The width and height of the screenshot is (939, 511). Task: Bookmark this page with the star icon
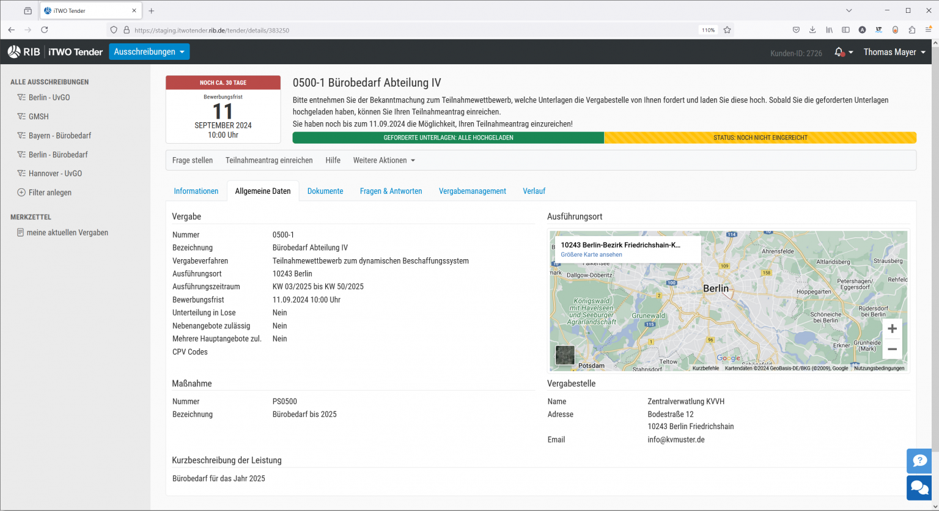[727, 30]
